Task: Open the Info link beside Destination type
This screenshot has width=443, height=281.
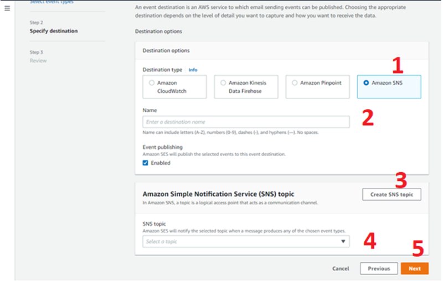Action: click(x=193, y=70)
